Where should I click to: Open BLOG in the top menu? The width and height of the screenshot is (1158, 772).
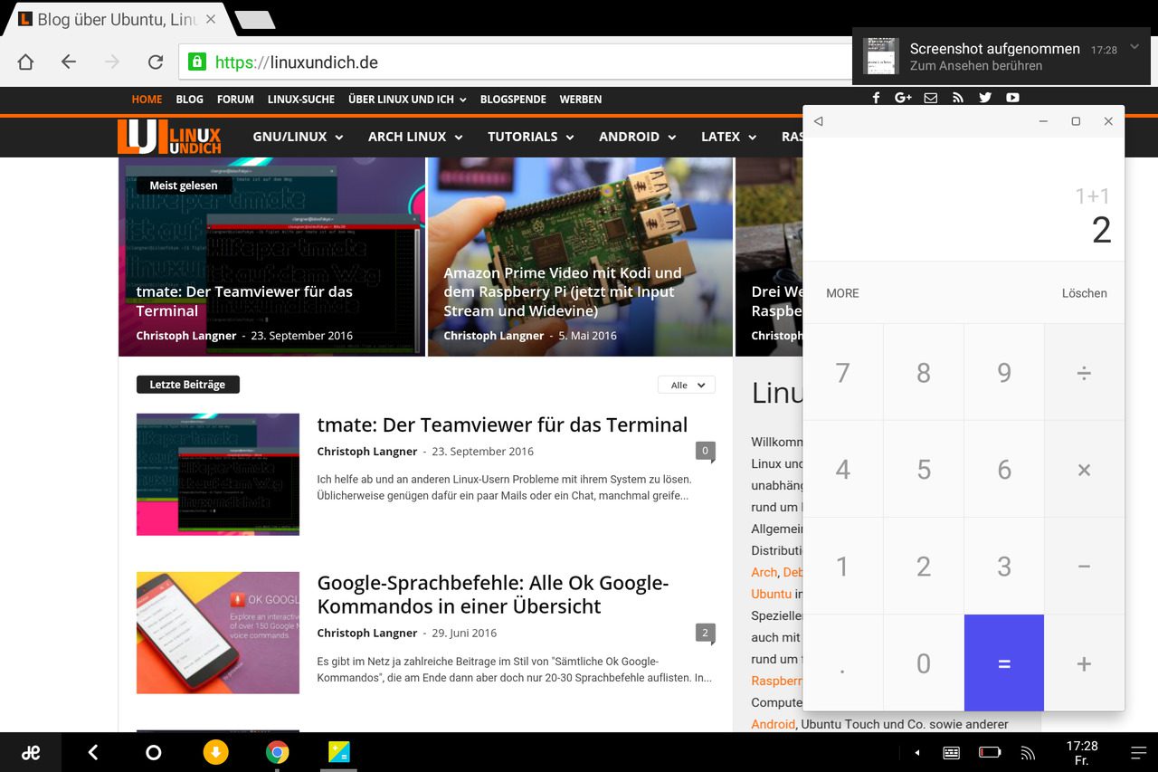(189, 100)
